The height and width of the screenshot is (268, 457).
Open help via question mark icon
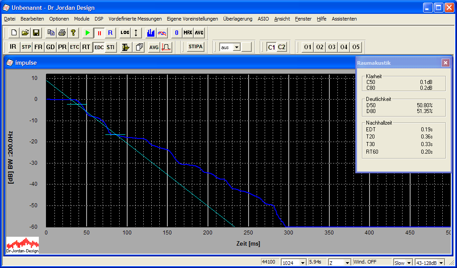coord(73,33)
